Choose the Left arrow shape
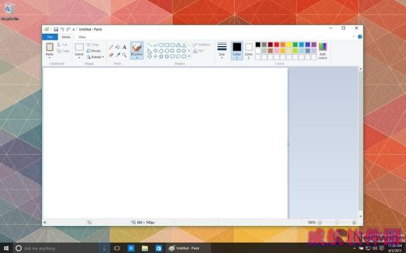406x253 pixels. click(178, 51)
